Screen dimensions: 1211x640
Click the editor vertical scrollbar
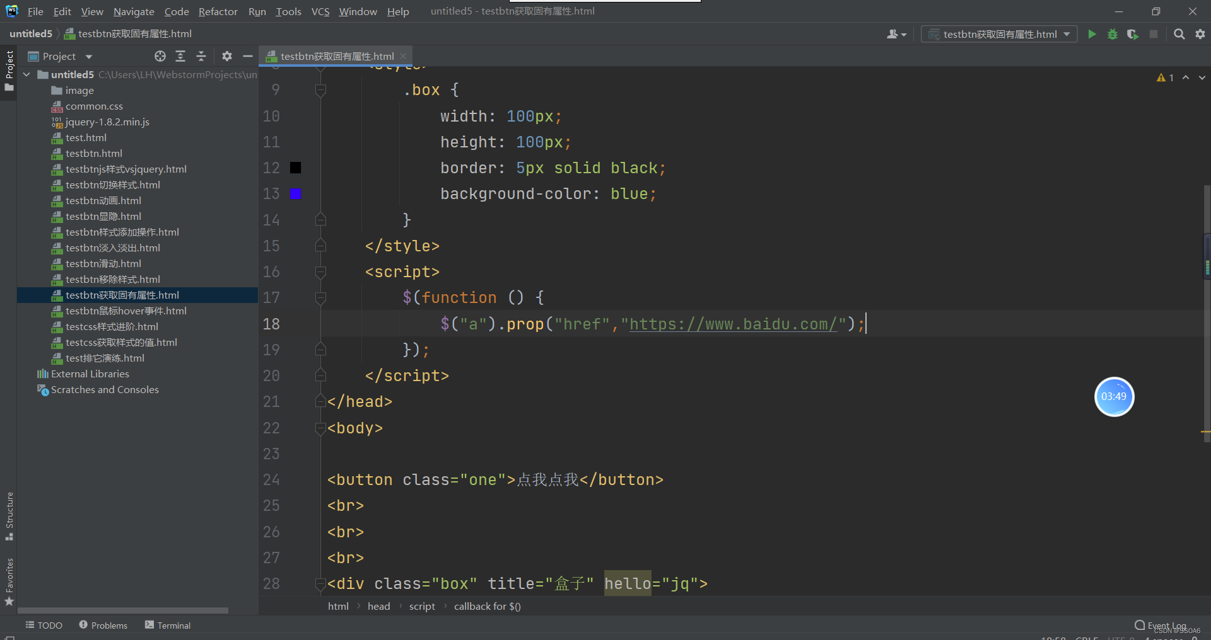(1207, 315)
